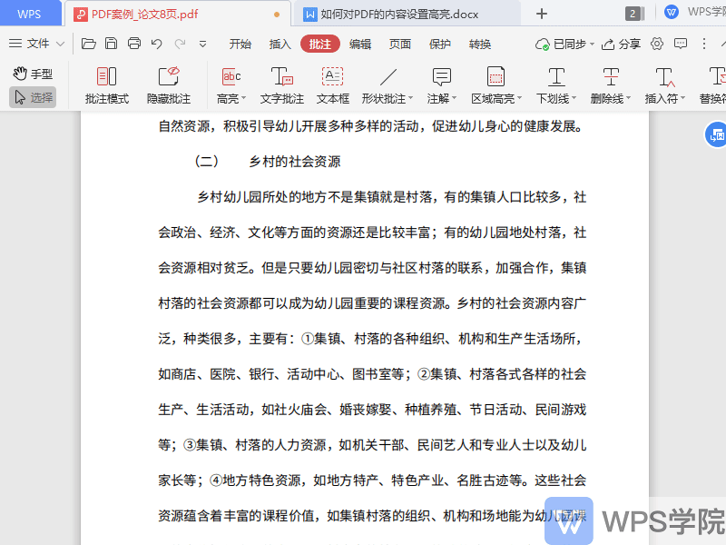The image size is (726, 545).
Task: Switch to the 保护 ribbon tab
Action: pos(440,44)
